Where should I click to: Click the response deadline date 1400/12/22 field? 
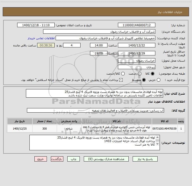click(137, 45)
